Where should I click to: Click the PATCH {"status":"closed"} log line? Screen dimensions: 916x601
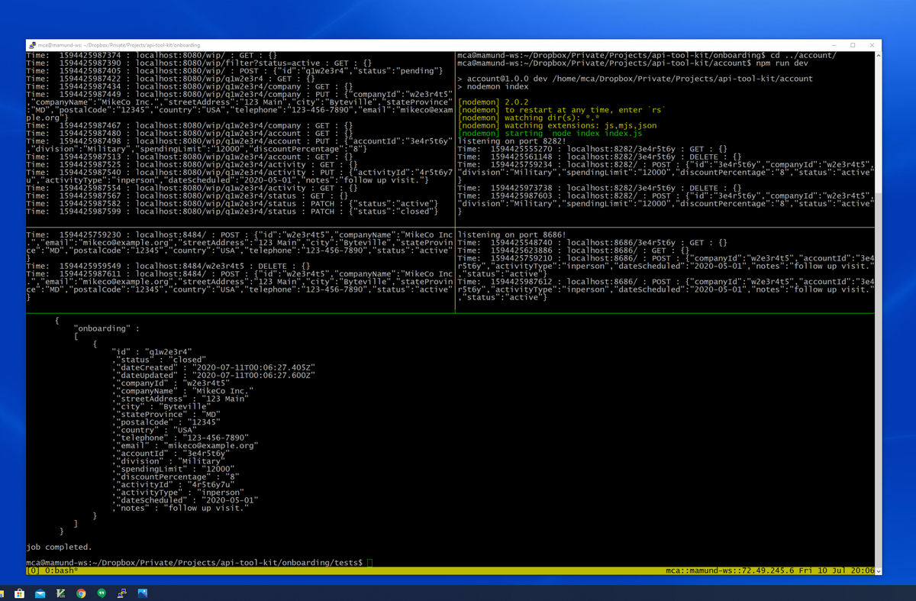234,212
